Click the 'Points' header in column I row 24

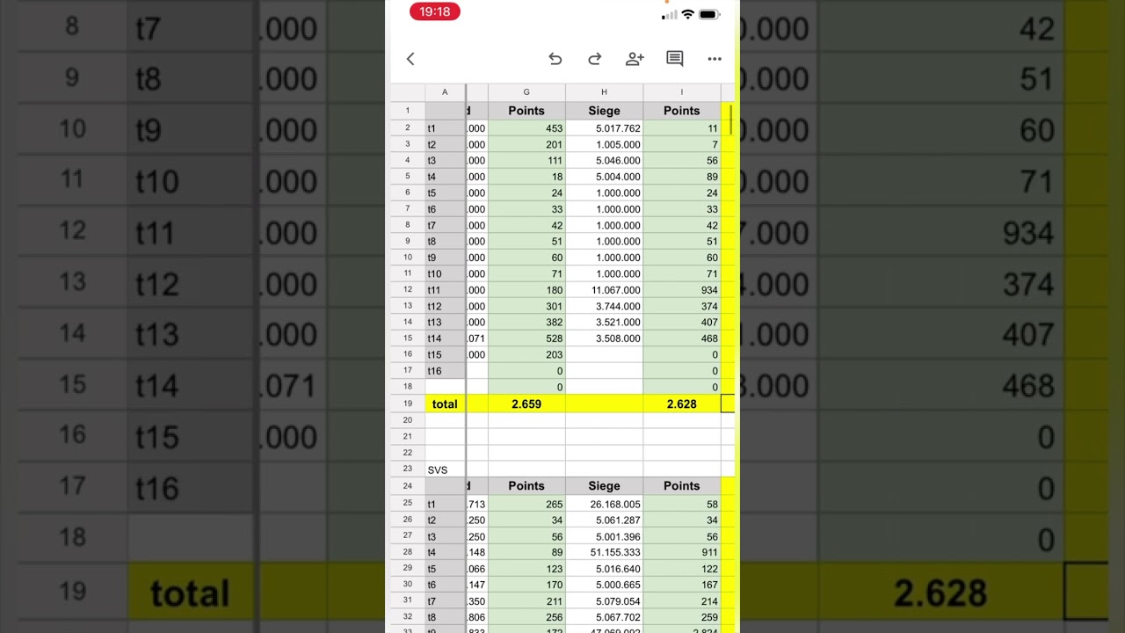point(682,485)
